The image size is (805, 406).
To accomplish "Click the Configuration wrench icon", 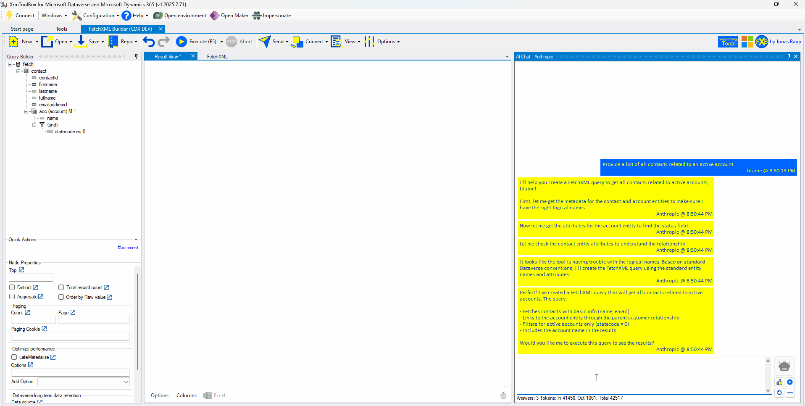I will (x=76, y=16).
